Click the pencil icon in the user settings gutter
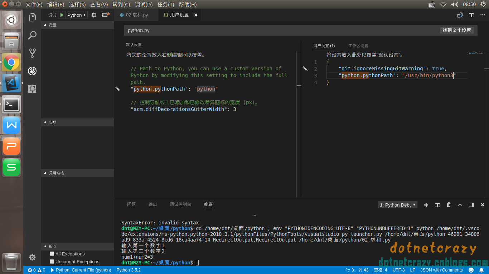The width and height of the screenshot is (489, 274). pos(305,68)
